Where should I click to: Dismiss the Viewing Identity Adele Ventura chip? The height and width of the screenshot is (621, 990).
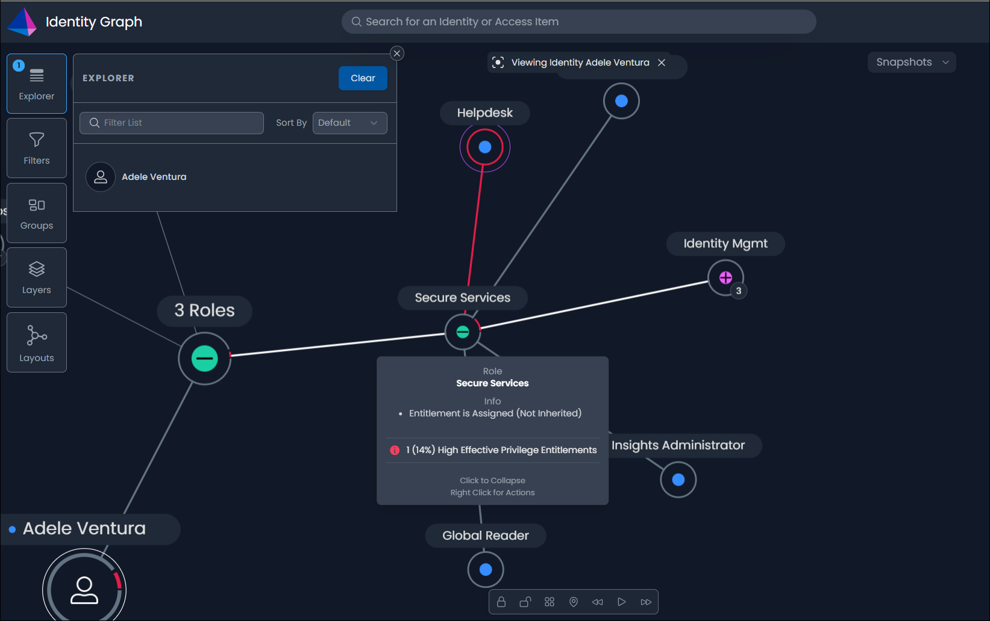pos(662,63)
